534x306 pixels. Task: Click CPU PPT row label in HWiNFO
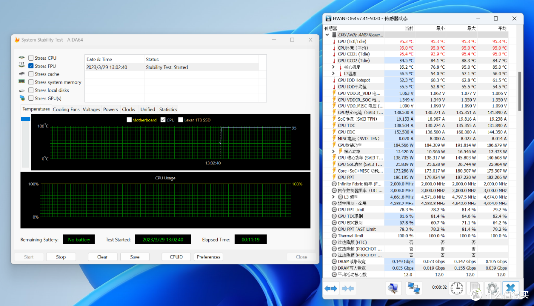click(346, 177)
